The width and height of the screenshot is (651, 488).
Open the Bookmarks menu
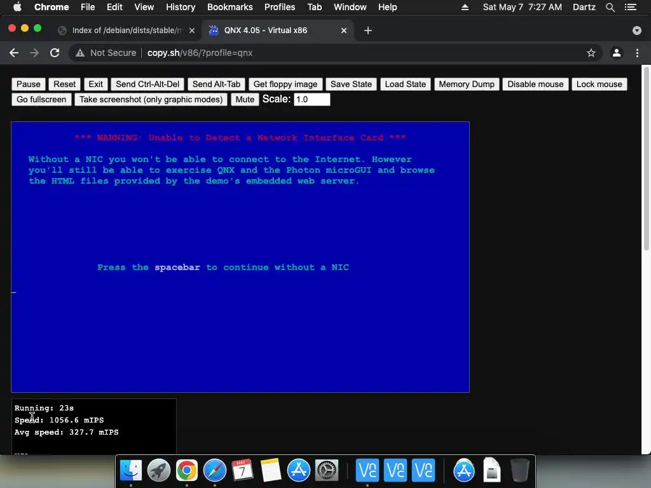point(230,7)
